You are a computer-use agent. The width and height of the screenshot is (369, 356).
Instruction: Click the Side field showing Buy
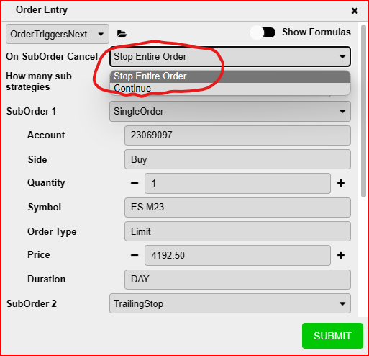(237, 159)
